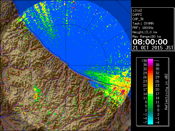Select the '21 OCT 2015 JST' date
Screen dimensions: 175x131
[x=153, y=48]
